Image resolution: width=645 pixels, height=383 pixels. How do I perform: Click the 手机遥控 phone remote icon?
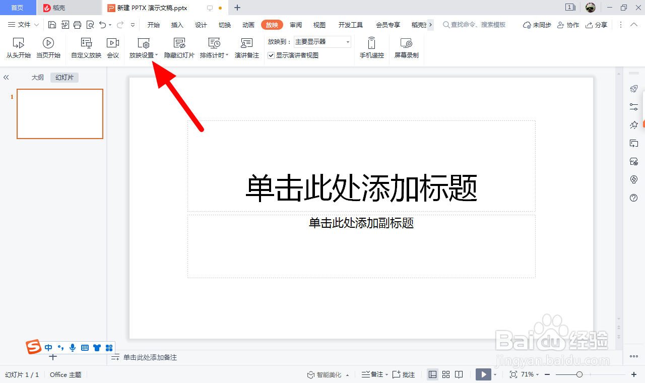[371, 47]
